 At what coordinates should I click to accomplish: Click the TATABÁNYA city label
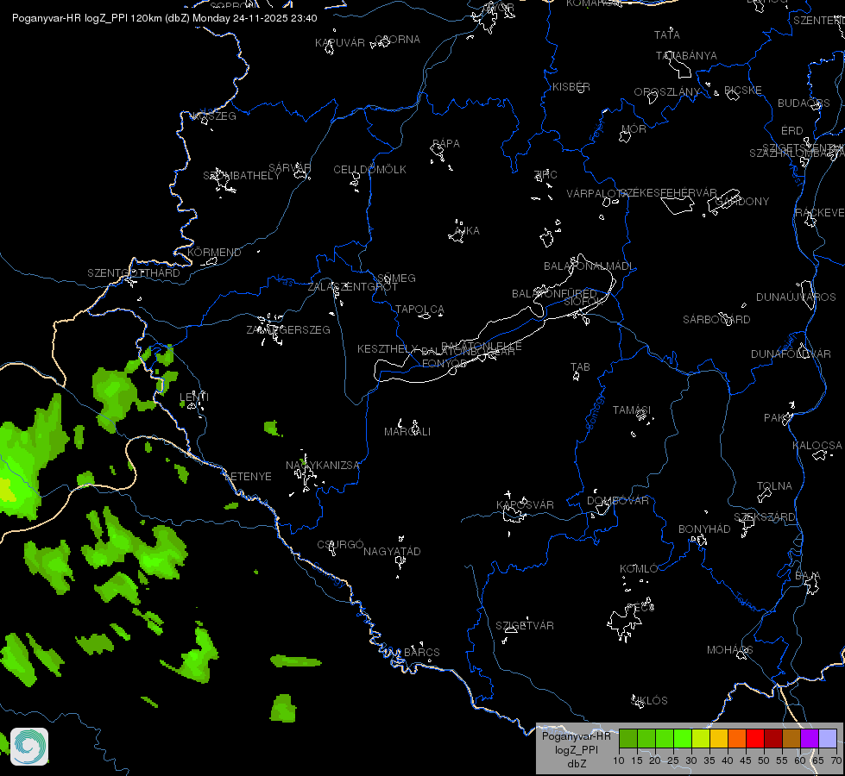(686, 56)
